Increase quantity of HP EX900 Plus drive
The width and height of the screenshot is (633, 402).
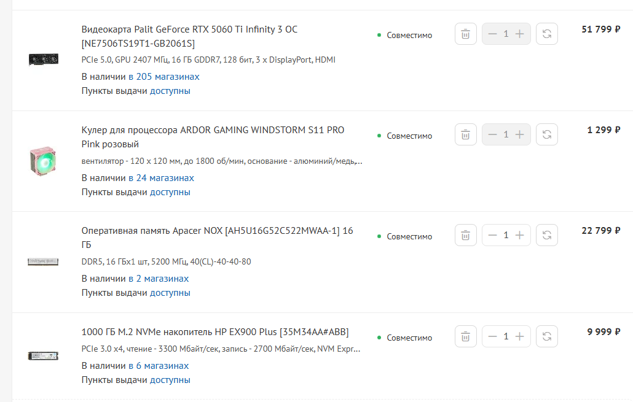pos(520,336)
